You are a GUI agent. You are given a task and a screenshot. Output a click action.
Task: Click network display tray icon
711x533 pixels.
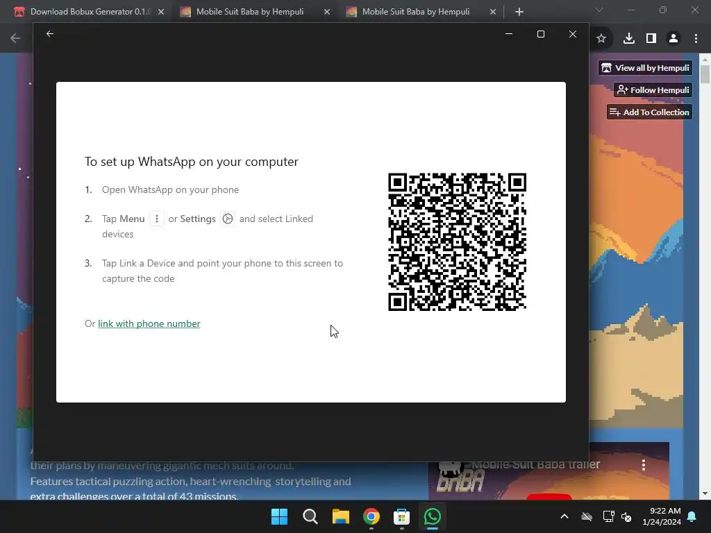(608, 516)
